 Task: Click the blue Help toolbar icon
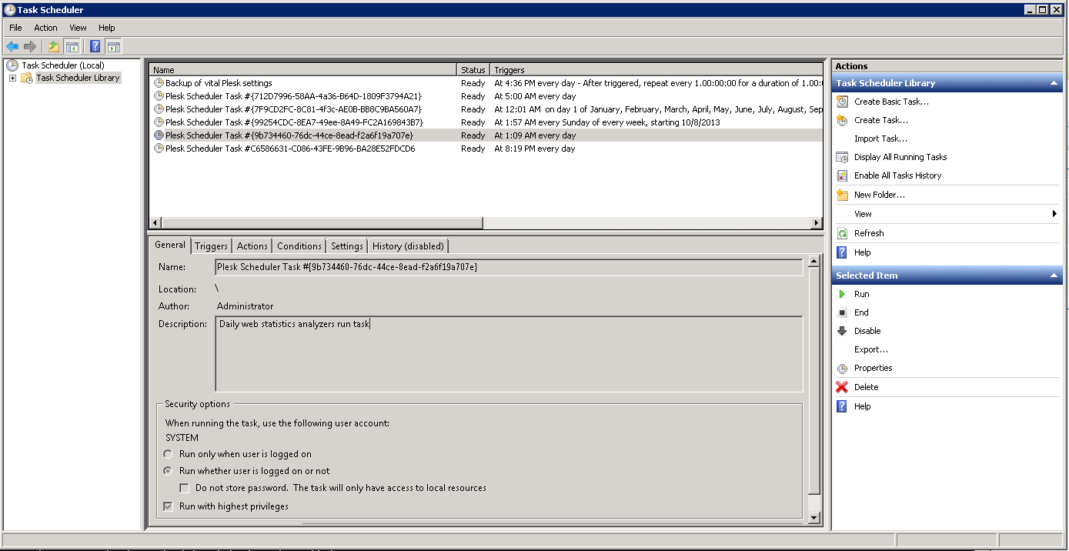pos(95,47)
